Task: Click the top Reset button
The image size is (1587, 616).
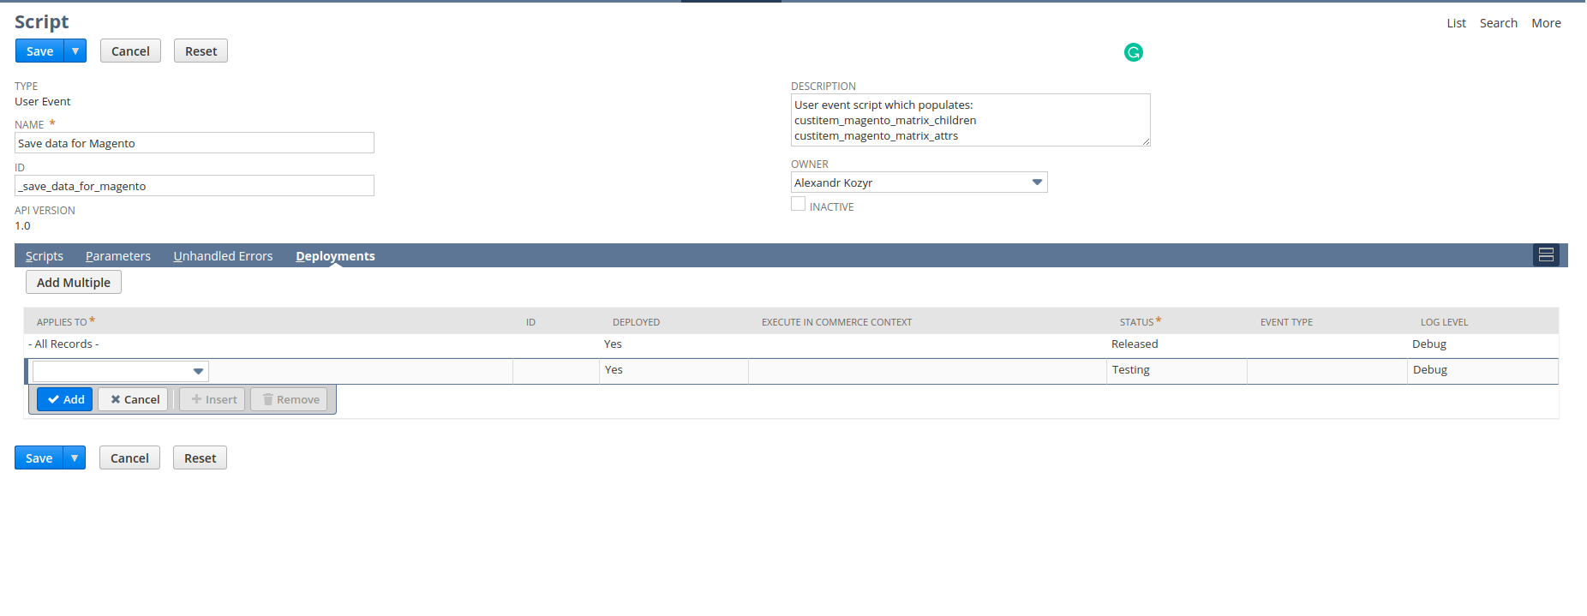Action: [x=201, y=51]
